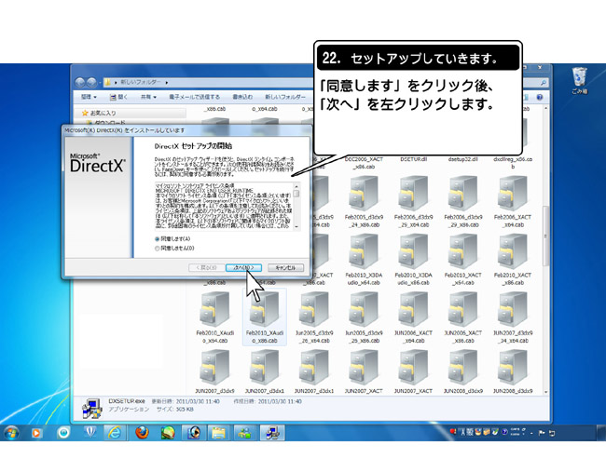This screenshot has width=606, height=472.
Task: Select Feb2010_XAudio_x64.cab file icon
Action: coord(214,309)
